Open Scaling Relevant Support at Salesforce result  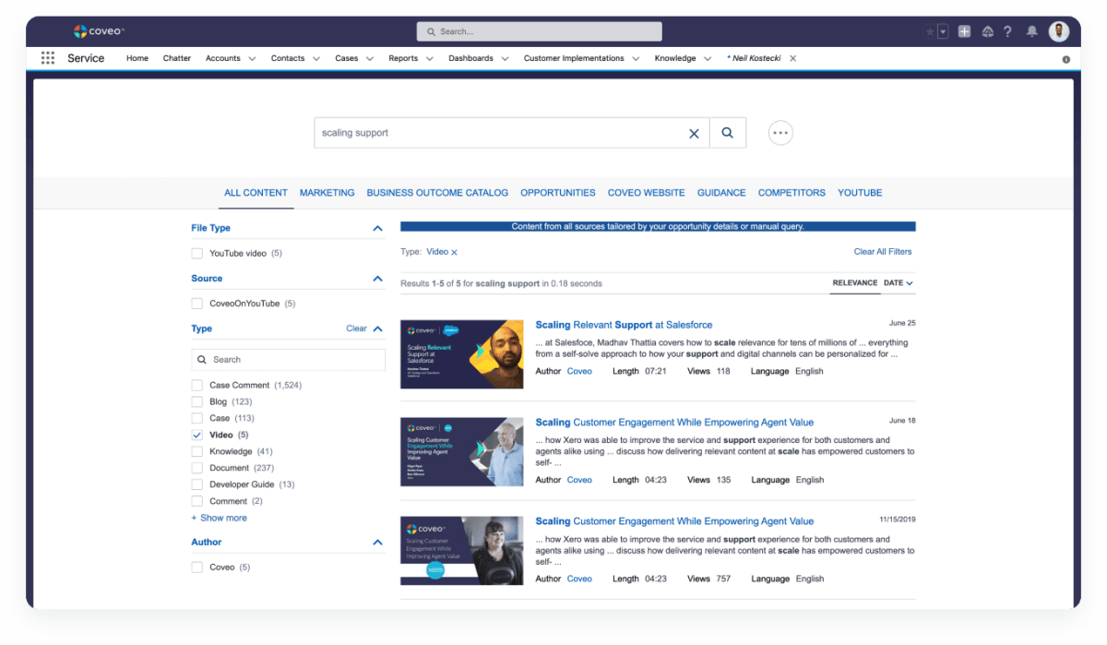pyautogui.click(x=624, y=325)
